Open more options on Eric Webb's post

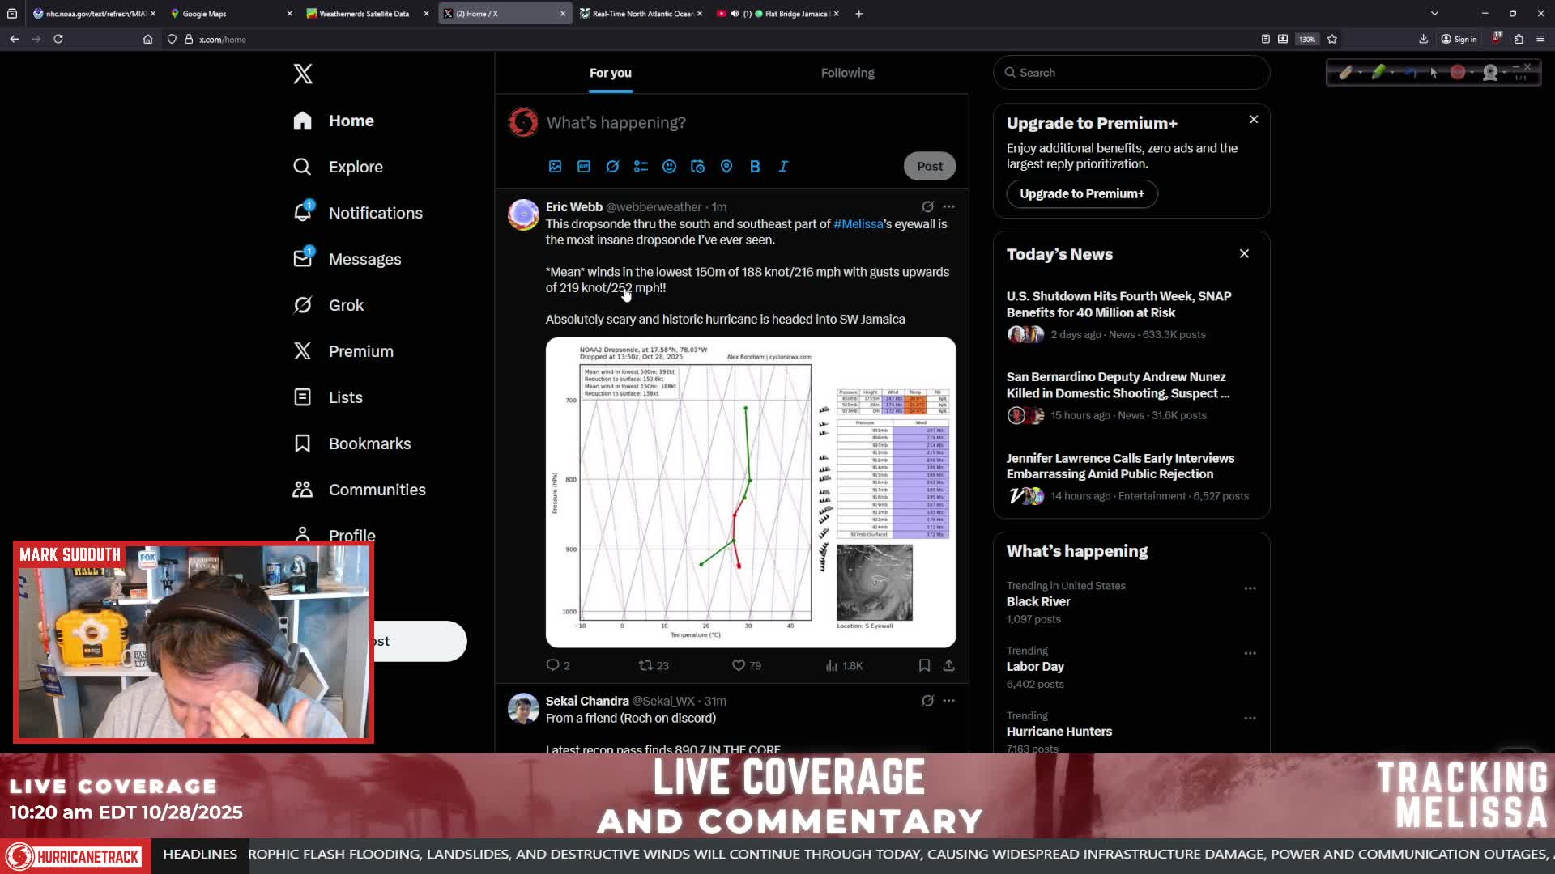(x=948, y=206)
